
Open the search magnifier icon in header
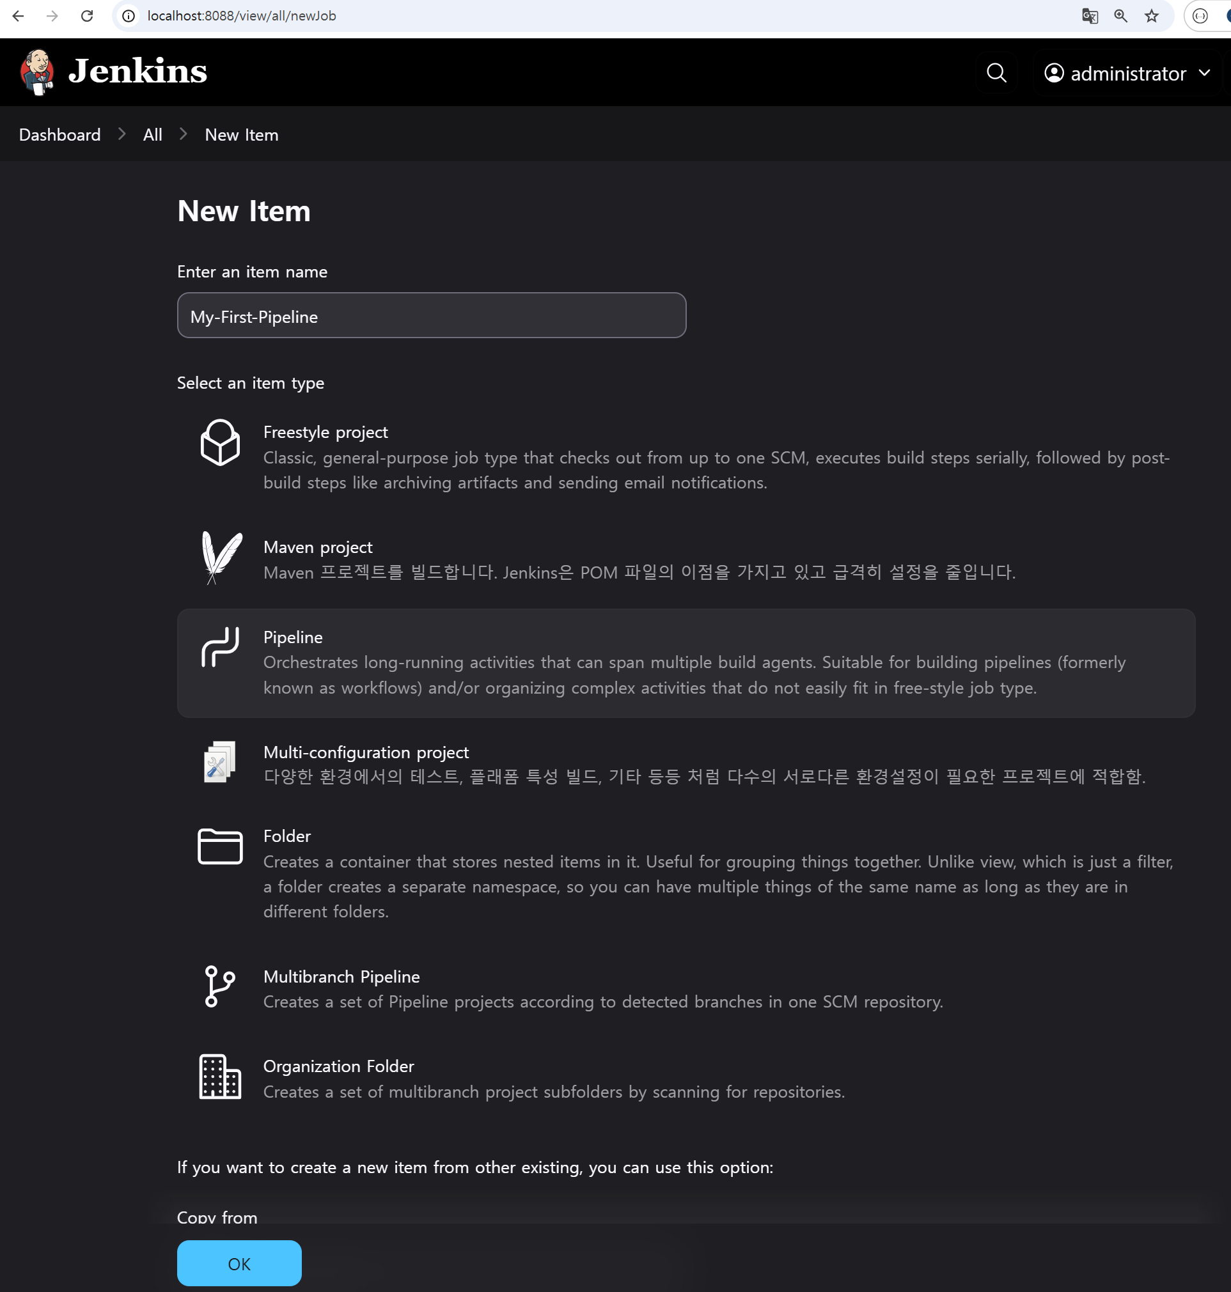tap(996, 73)
